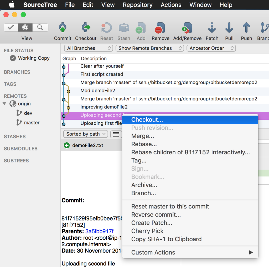Open the Sorted by path selector
This screenshot has width=269, height=267.
[85, 134]
